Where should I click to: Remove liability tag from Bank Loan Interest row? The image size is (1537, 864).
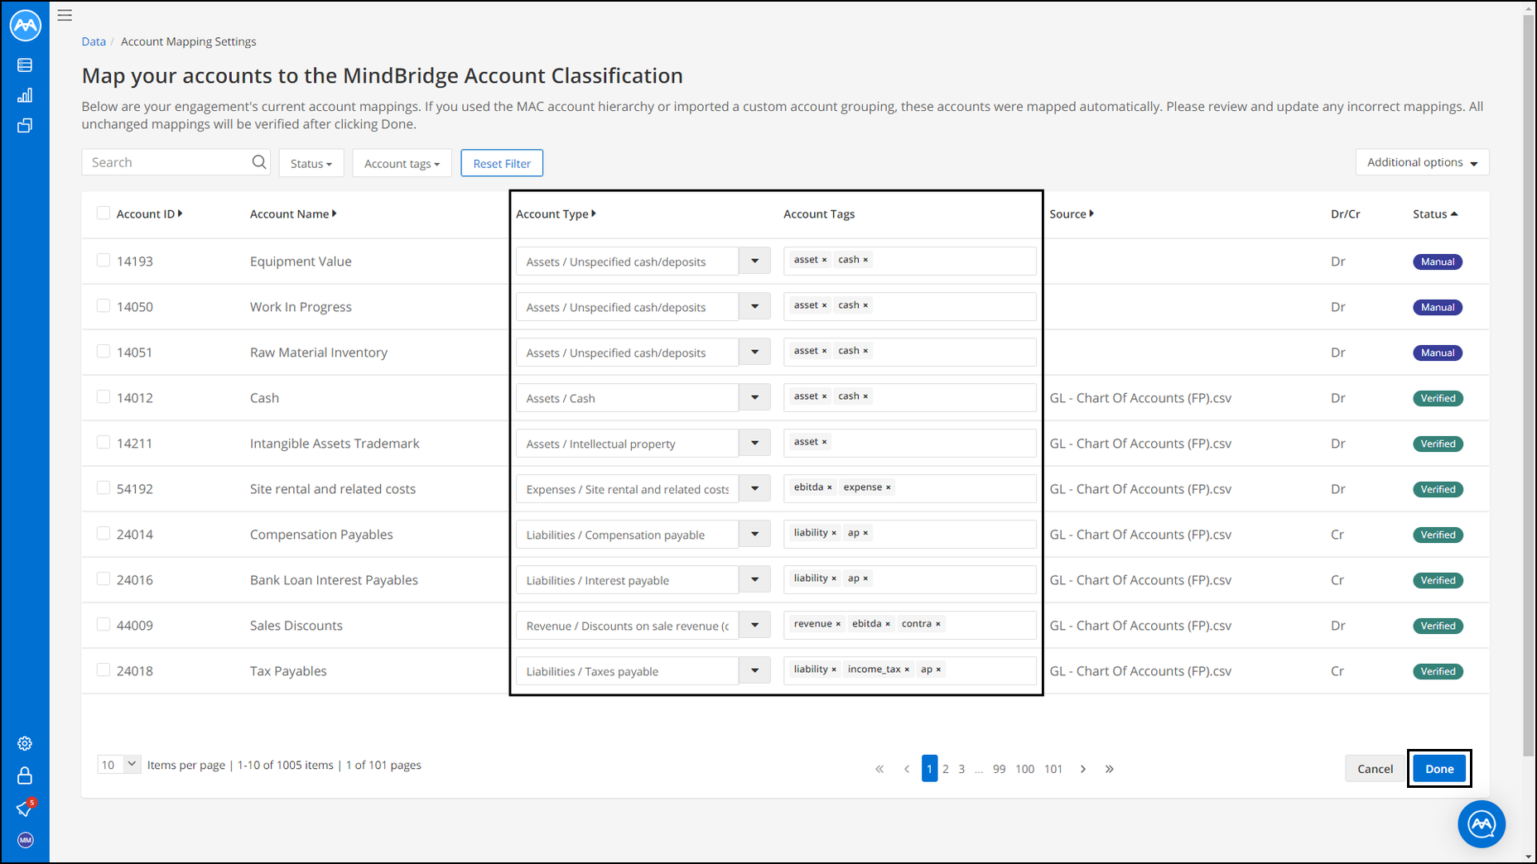coord(834,578)
